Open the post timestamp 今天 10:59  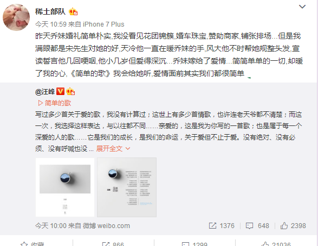click(51, 24)
